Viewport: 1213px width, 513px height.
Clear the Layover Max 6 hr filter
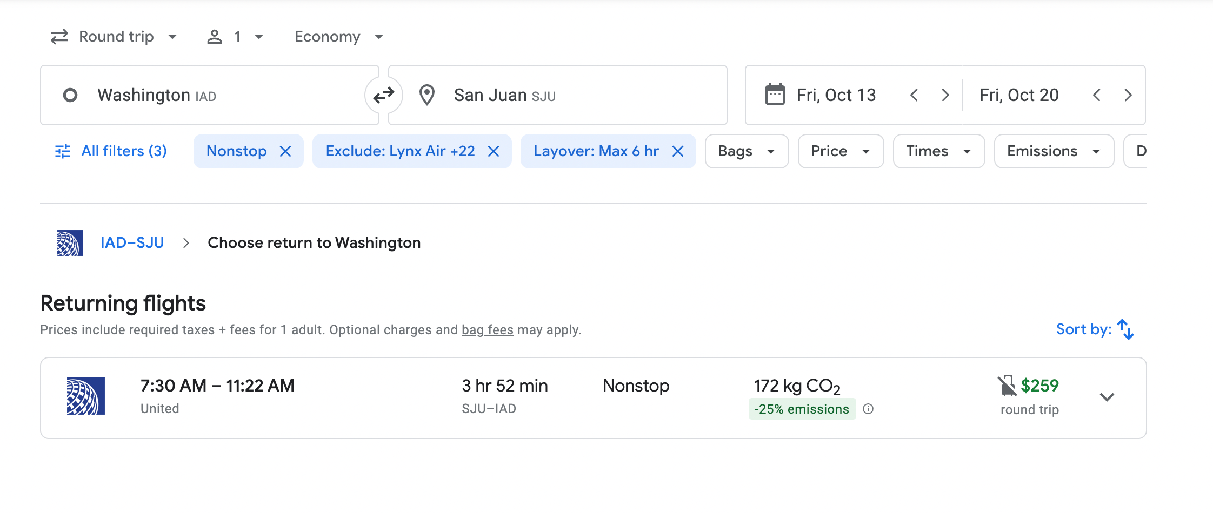[678, 152]
